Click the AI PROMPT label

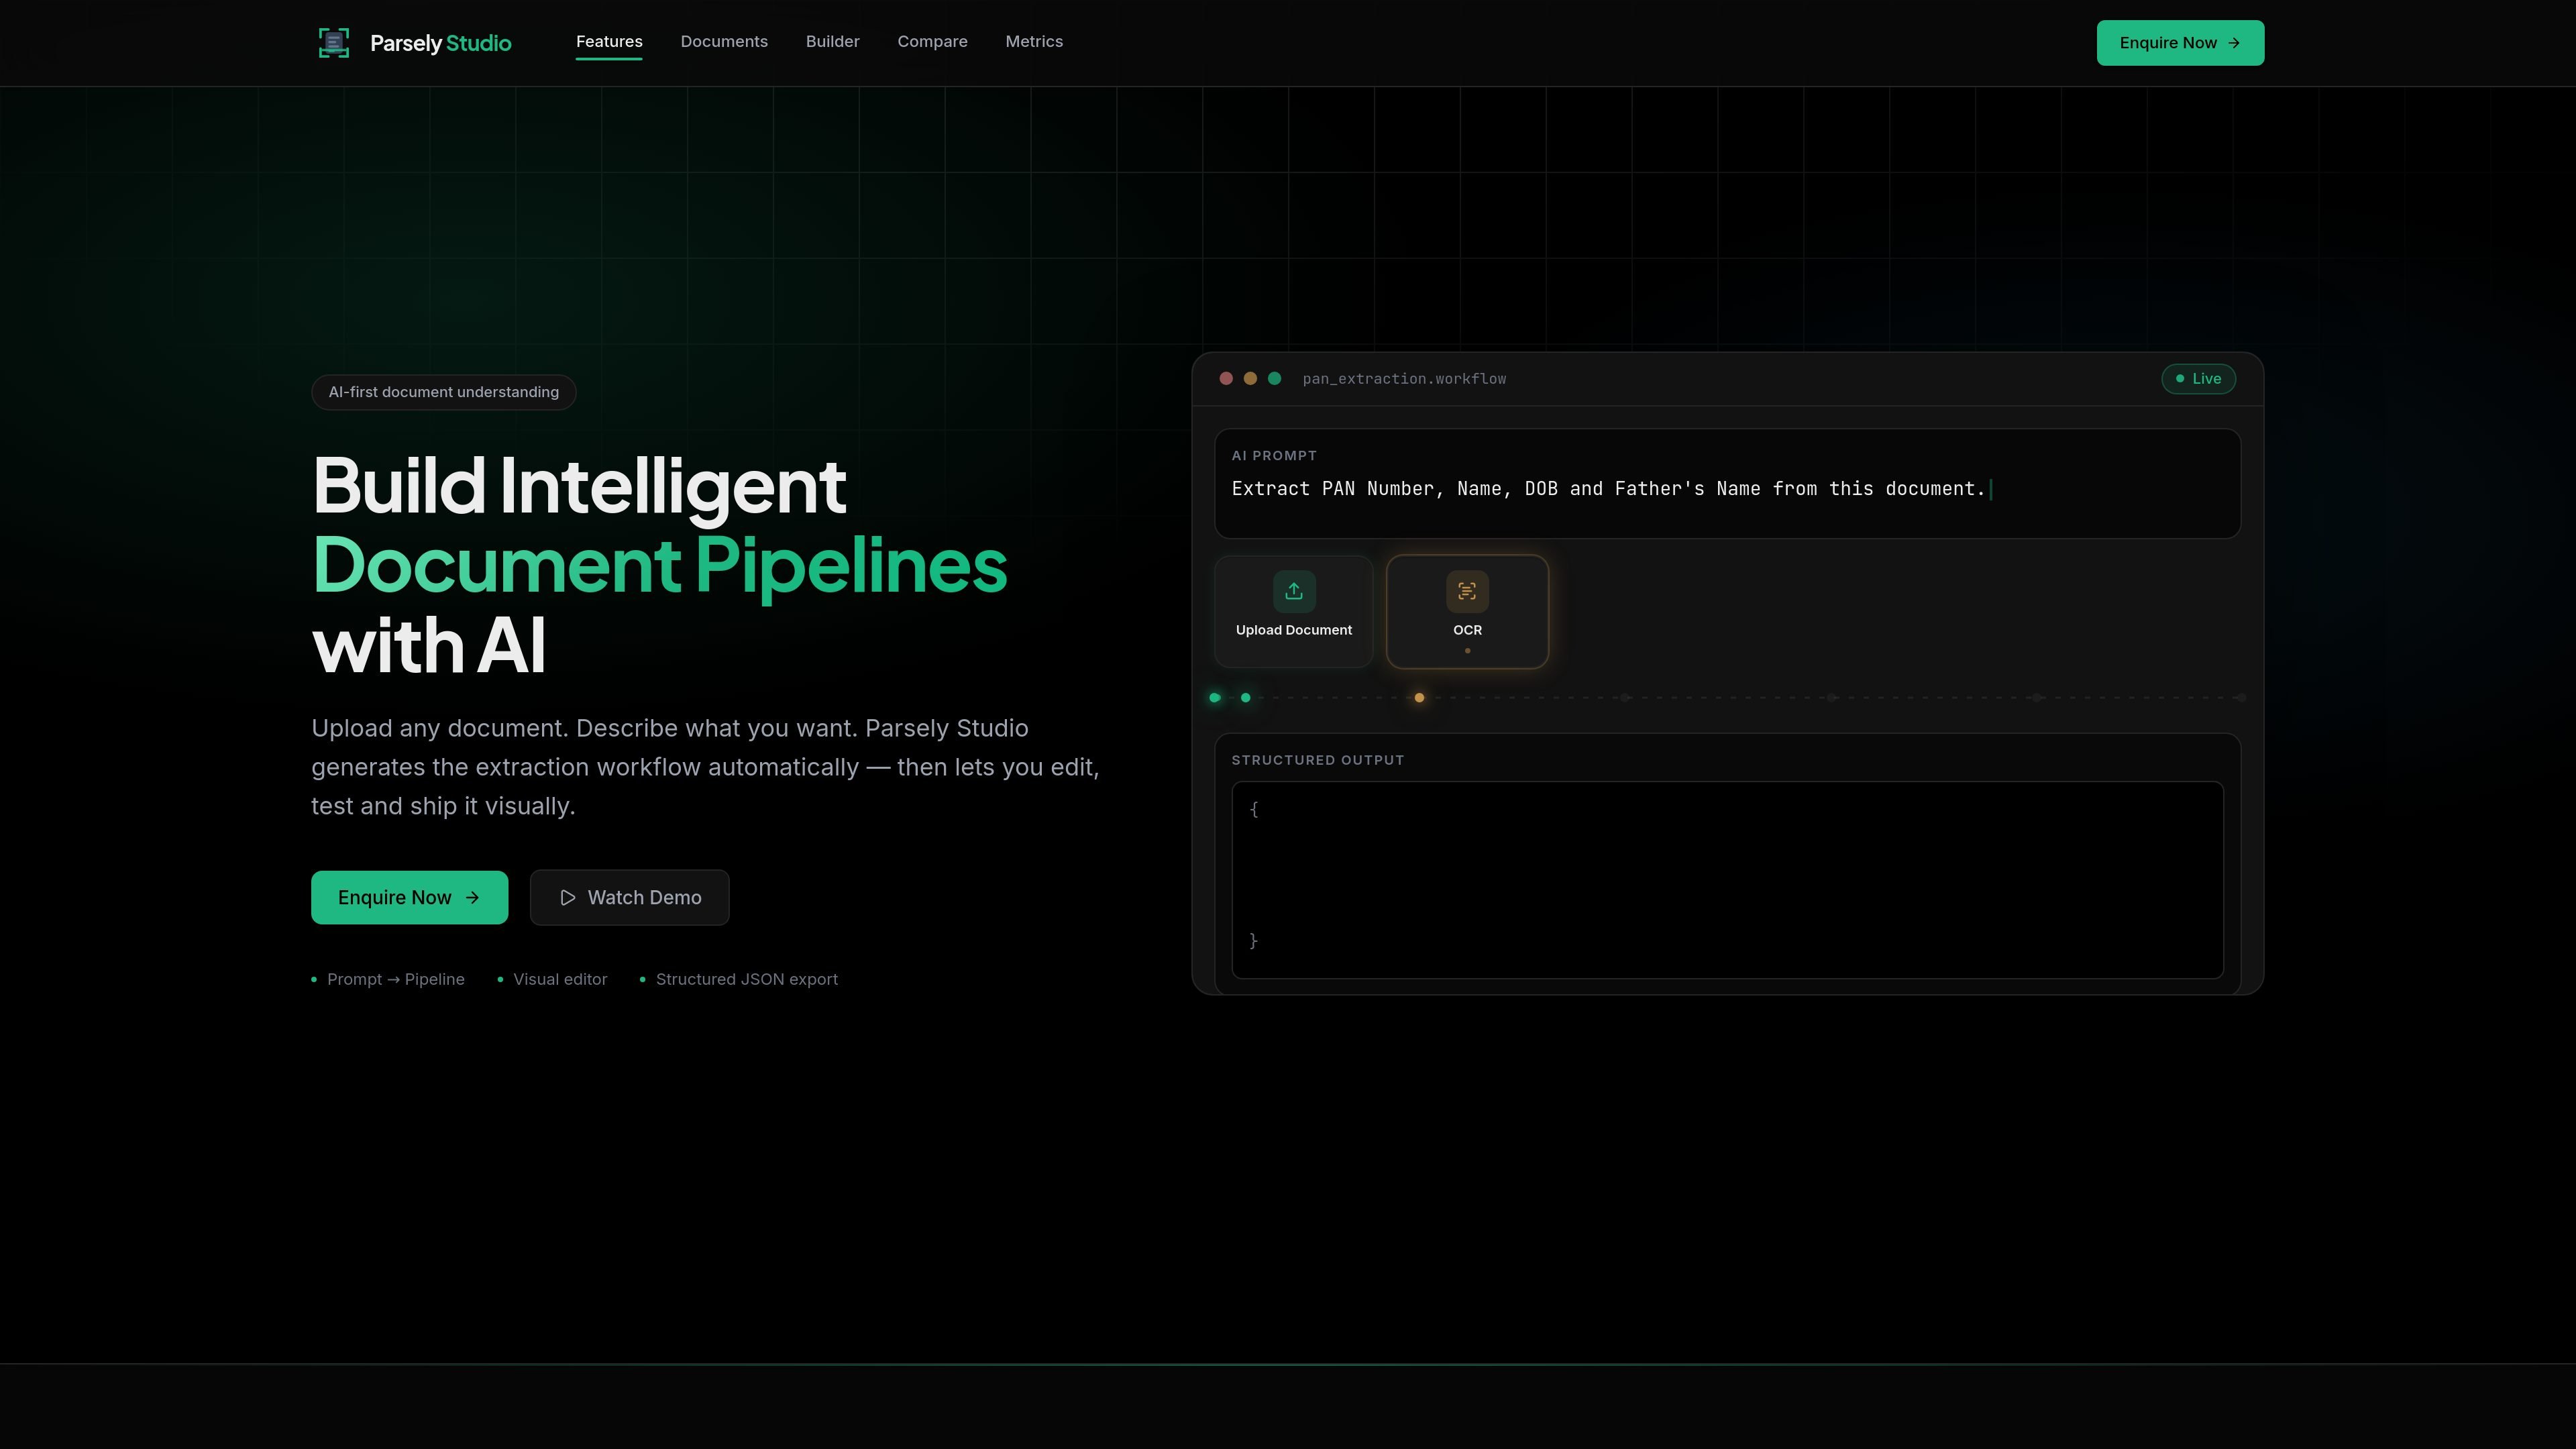click(x=1274, y=456)
